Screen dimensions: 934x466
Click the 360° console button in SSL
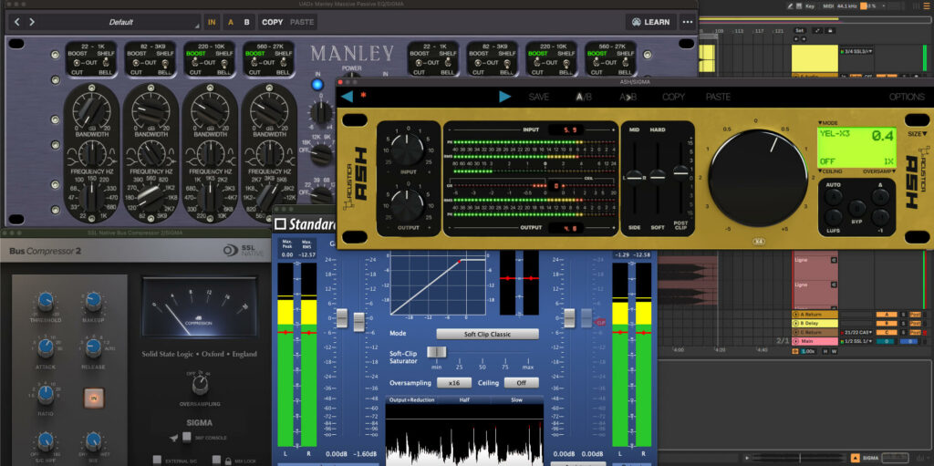pyautogui.click(x=186, y=438)
